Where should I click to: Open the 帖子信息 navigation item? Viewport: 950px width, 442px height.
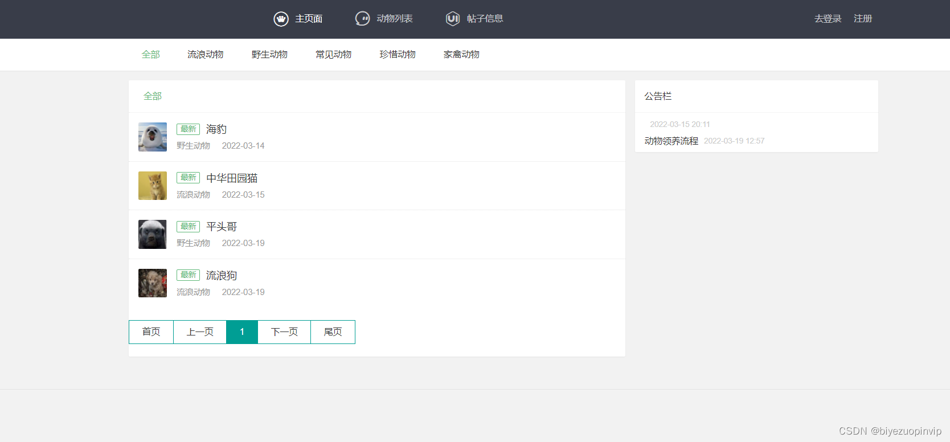coord(485,19)
